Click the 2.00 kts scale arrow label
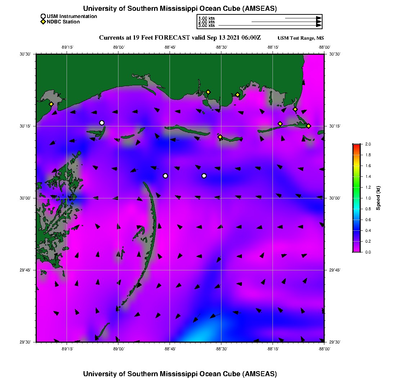The height and width of the screenshot is (378, 396). [x=206, y=22]
